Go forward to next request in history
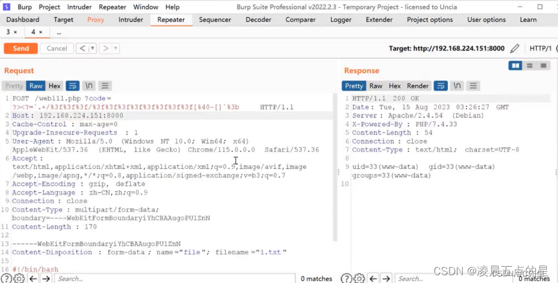Viewport: 558px width, 283px height. pyautogui.click(x=105, y=48)
